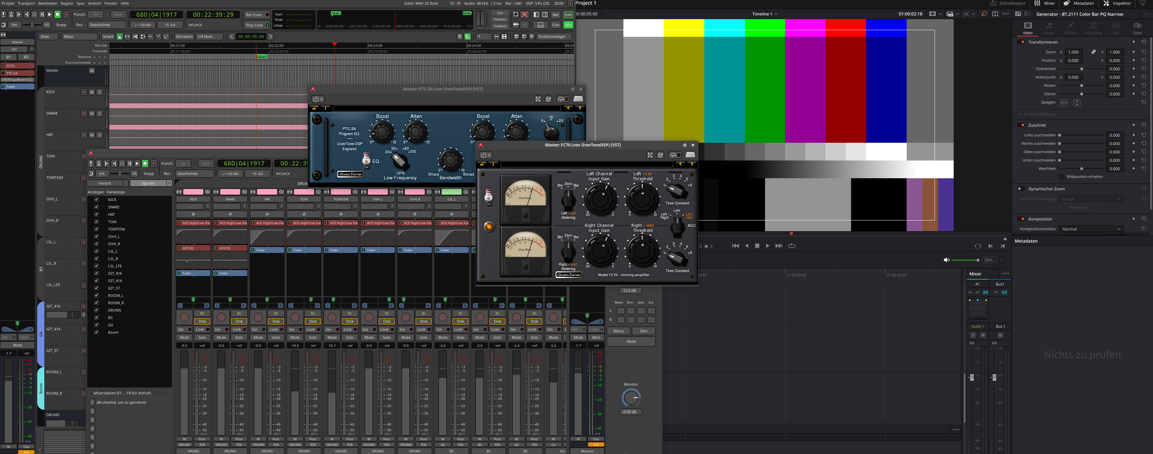The width and height of the screenshot is (1153, 454).
Task: Click zoom in magnifier in Ardour editor toolbar
Action: [x=524, y=37]
